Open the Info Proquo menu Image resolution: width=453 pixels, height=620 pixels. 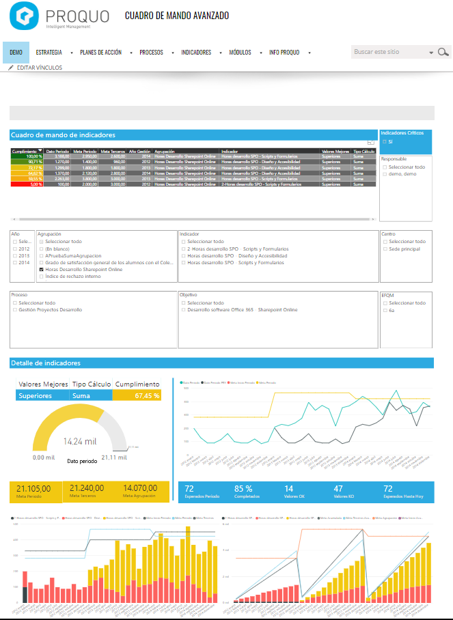(x=284, y=52)
